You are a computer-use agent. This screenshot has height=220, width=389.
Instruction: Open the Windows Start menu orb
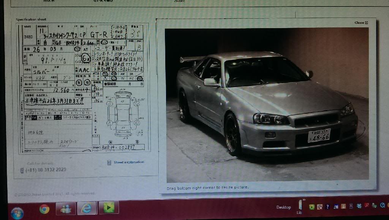(x=17, y=213)
